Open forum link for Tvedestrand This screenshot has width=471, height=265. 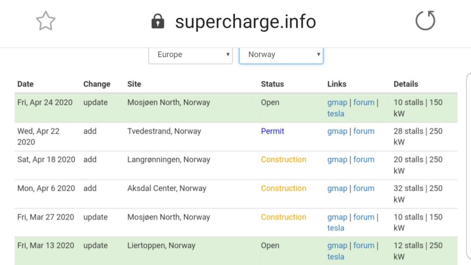tap(364, 131)
